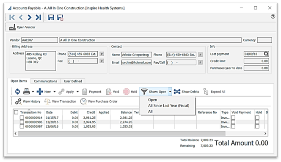Screen dimensions: 281x162
Task: Switch to the Open Items tab
Action: coord(19,81)
